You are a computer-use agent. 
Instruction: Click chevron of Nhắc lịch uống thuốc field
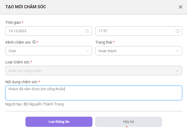177,71
